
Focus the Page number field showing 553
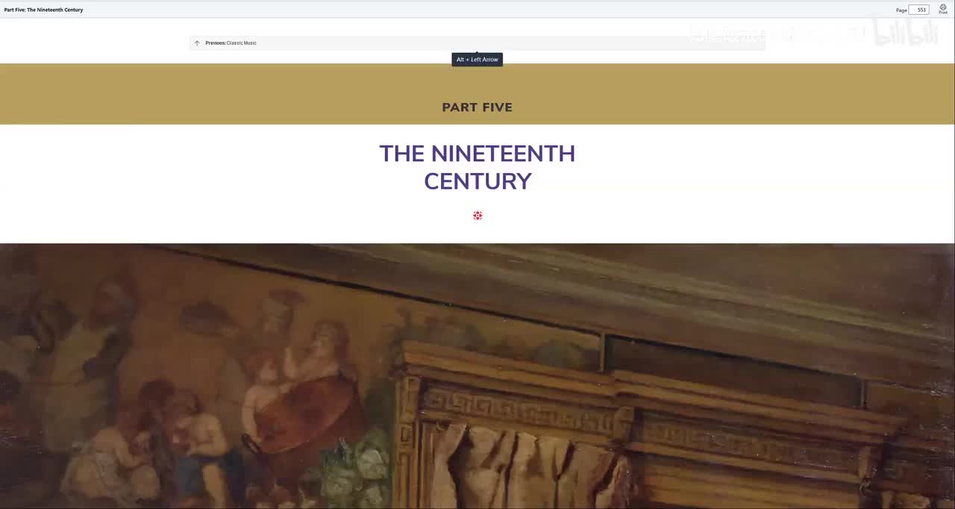[x=919, y=10]
